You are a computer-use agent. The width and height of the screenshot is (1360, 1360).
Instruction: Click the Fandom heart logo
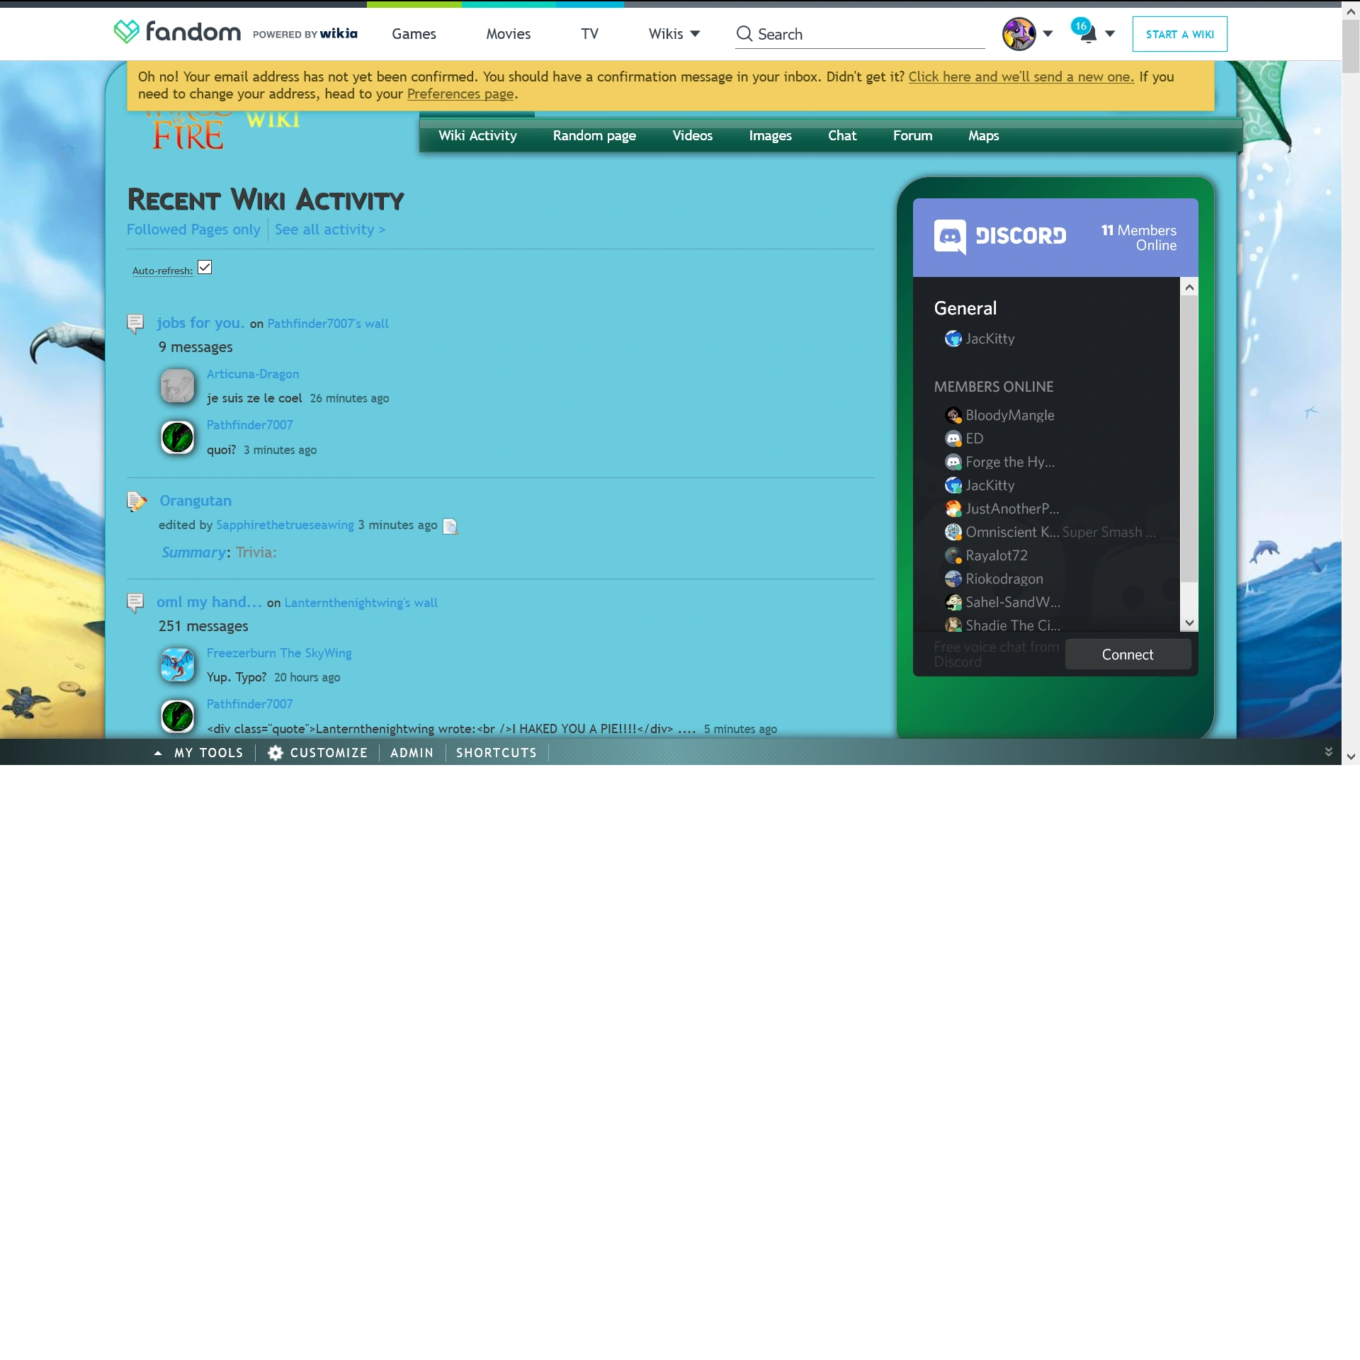tap(126, 32)
